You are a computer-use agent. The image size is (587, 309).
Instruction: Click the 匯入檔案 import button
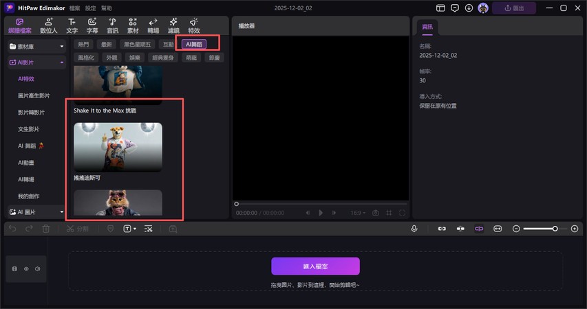[x=316, y=266]
